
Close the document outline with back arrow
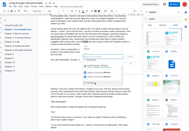pos(5,21)
